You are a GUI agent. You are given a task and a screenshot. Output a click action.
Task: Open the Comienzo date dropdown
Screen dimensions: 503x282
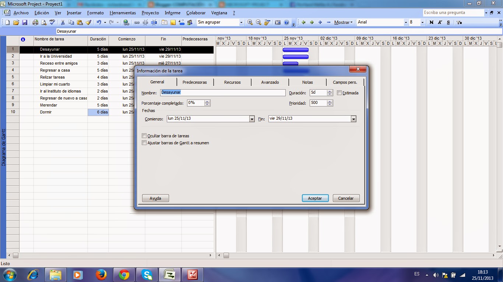click(252, 119)
